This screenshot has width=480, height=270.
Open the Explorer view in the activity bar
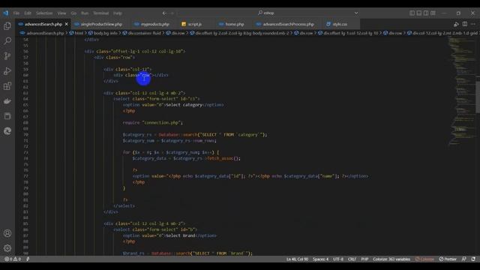click(x=7, y=26)
